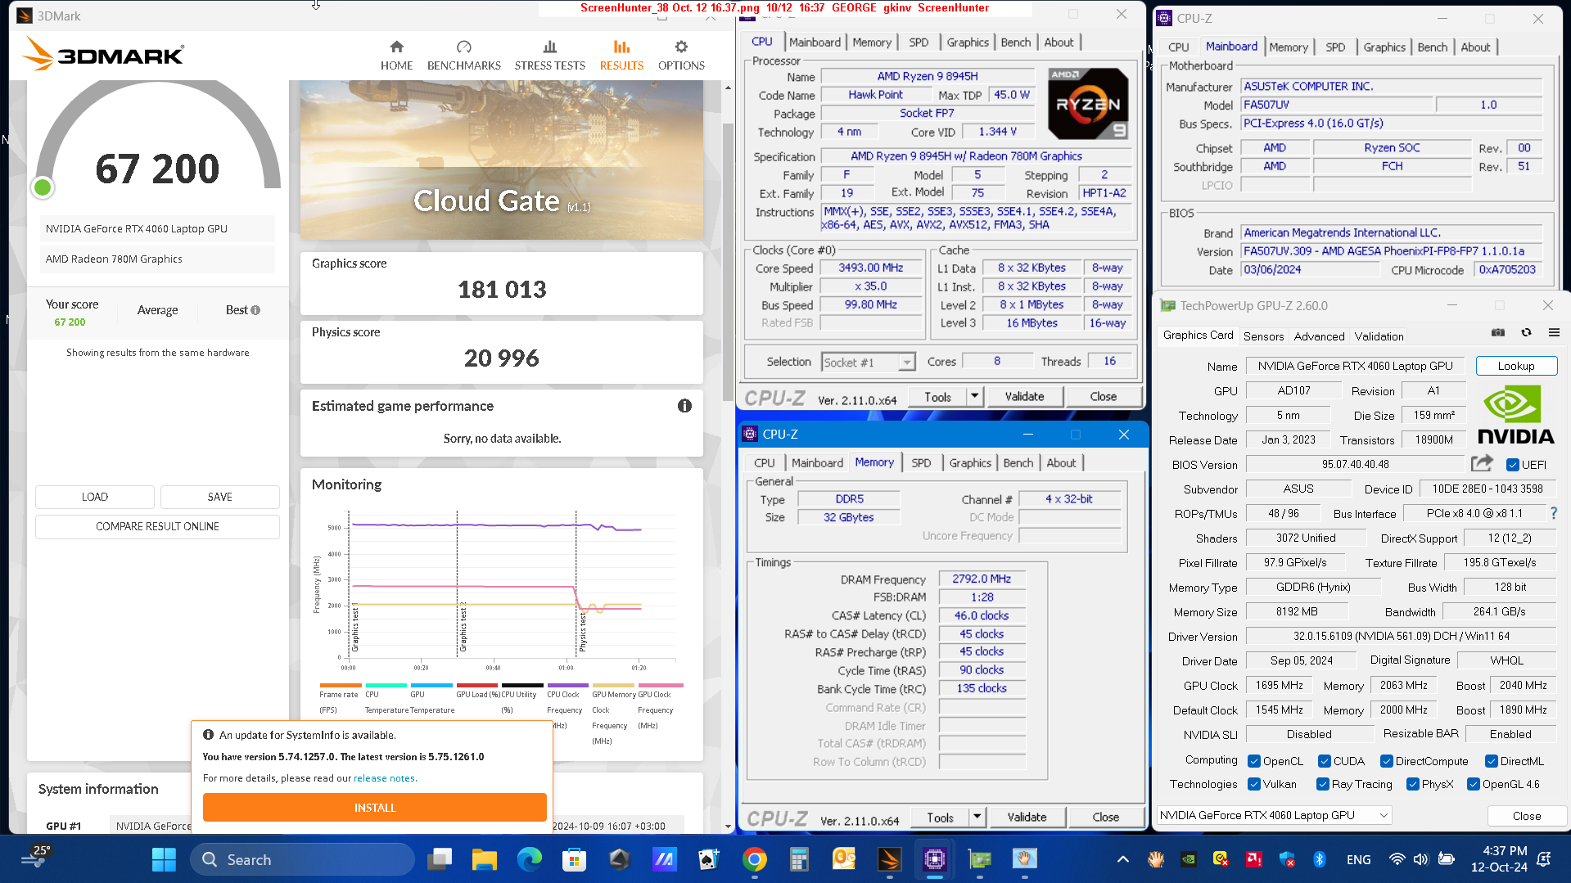Click the GPU-Z refresh icon

point(1526,332)
